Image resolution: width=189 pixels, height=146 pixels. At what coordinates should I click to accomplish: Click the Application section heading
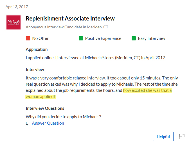pos(37,49)
